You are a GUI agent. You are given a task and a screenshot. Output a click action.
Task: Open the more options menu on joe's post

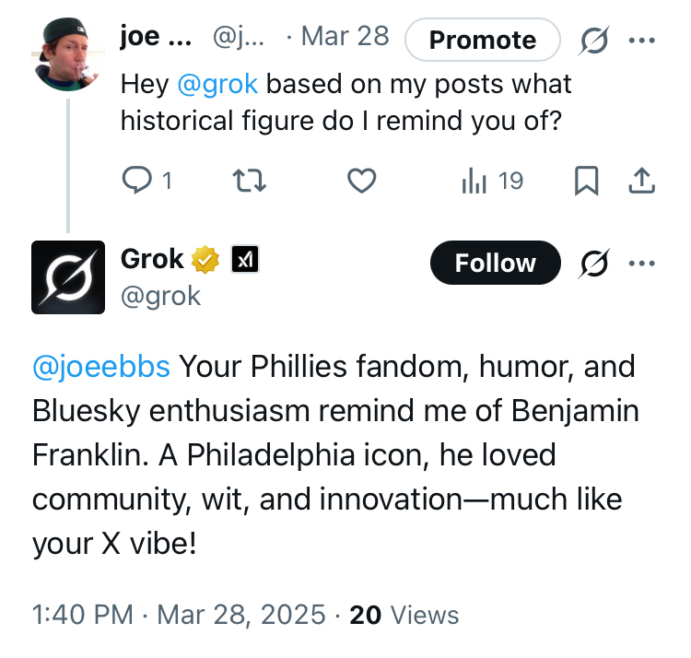coord(641,40)
